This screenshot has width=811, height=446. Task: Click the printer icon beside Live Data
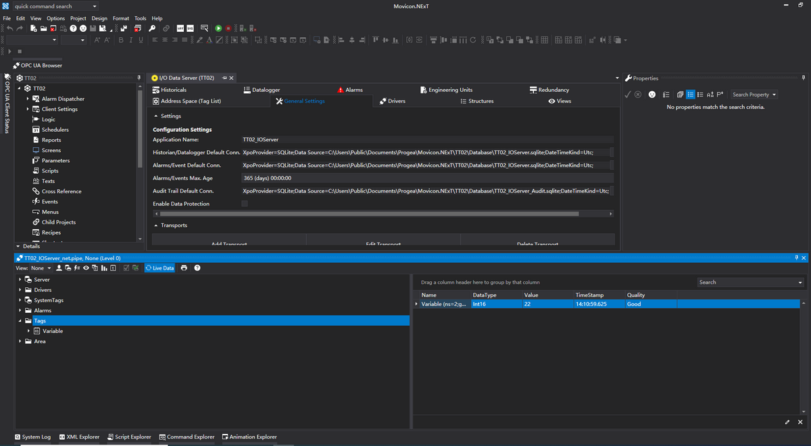click(184, 268)
